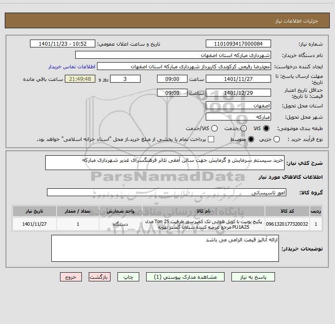This screenshot has width=335, height=324.
Task: Click the announcement date field 1401/11/23 - 10:52
Action: (62, 44)
